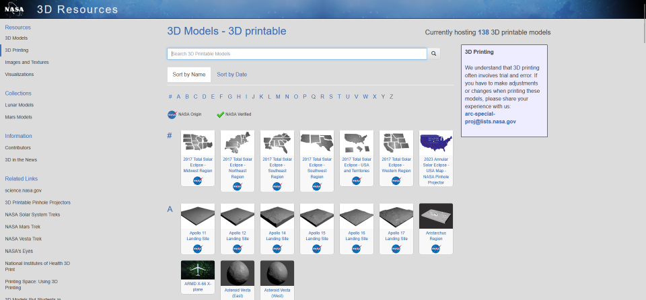The height and width of the screenshot is (300, 646).
Task: Open 3D Printing in sidebar
Action: click(x=17, y=50)
